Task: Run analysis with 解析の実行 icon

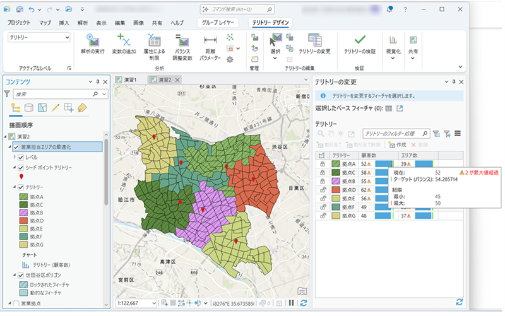Action: [92, 40]
